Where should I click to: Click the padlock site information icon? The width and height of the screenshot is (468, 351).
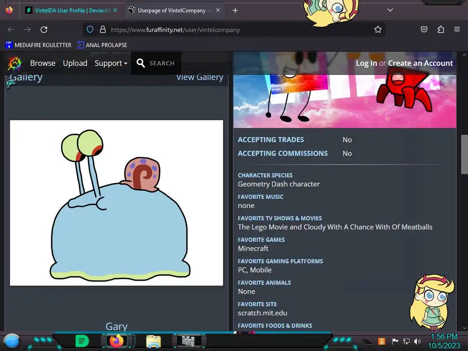pos(103,30)
